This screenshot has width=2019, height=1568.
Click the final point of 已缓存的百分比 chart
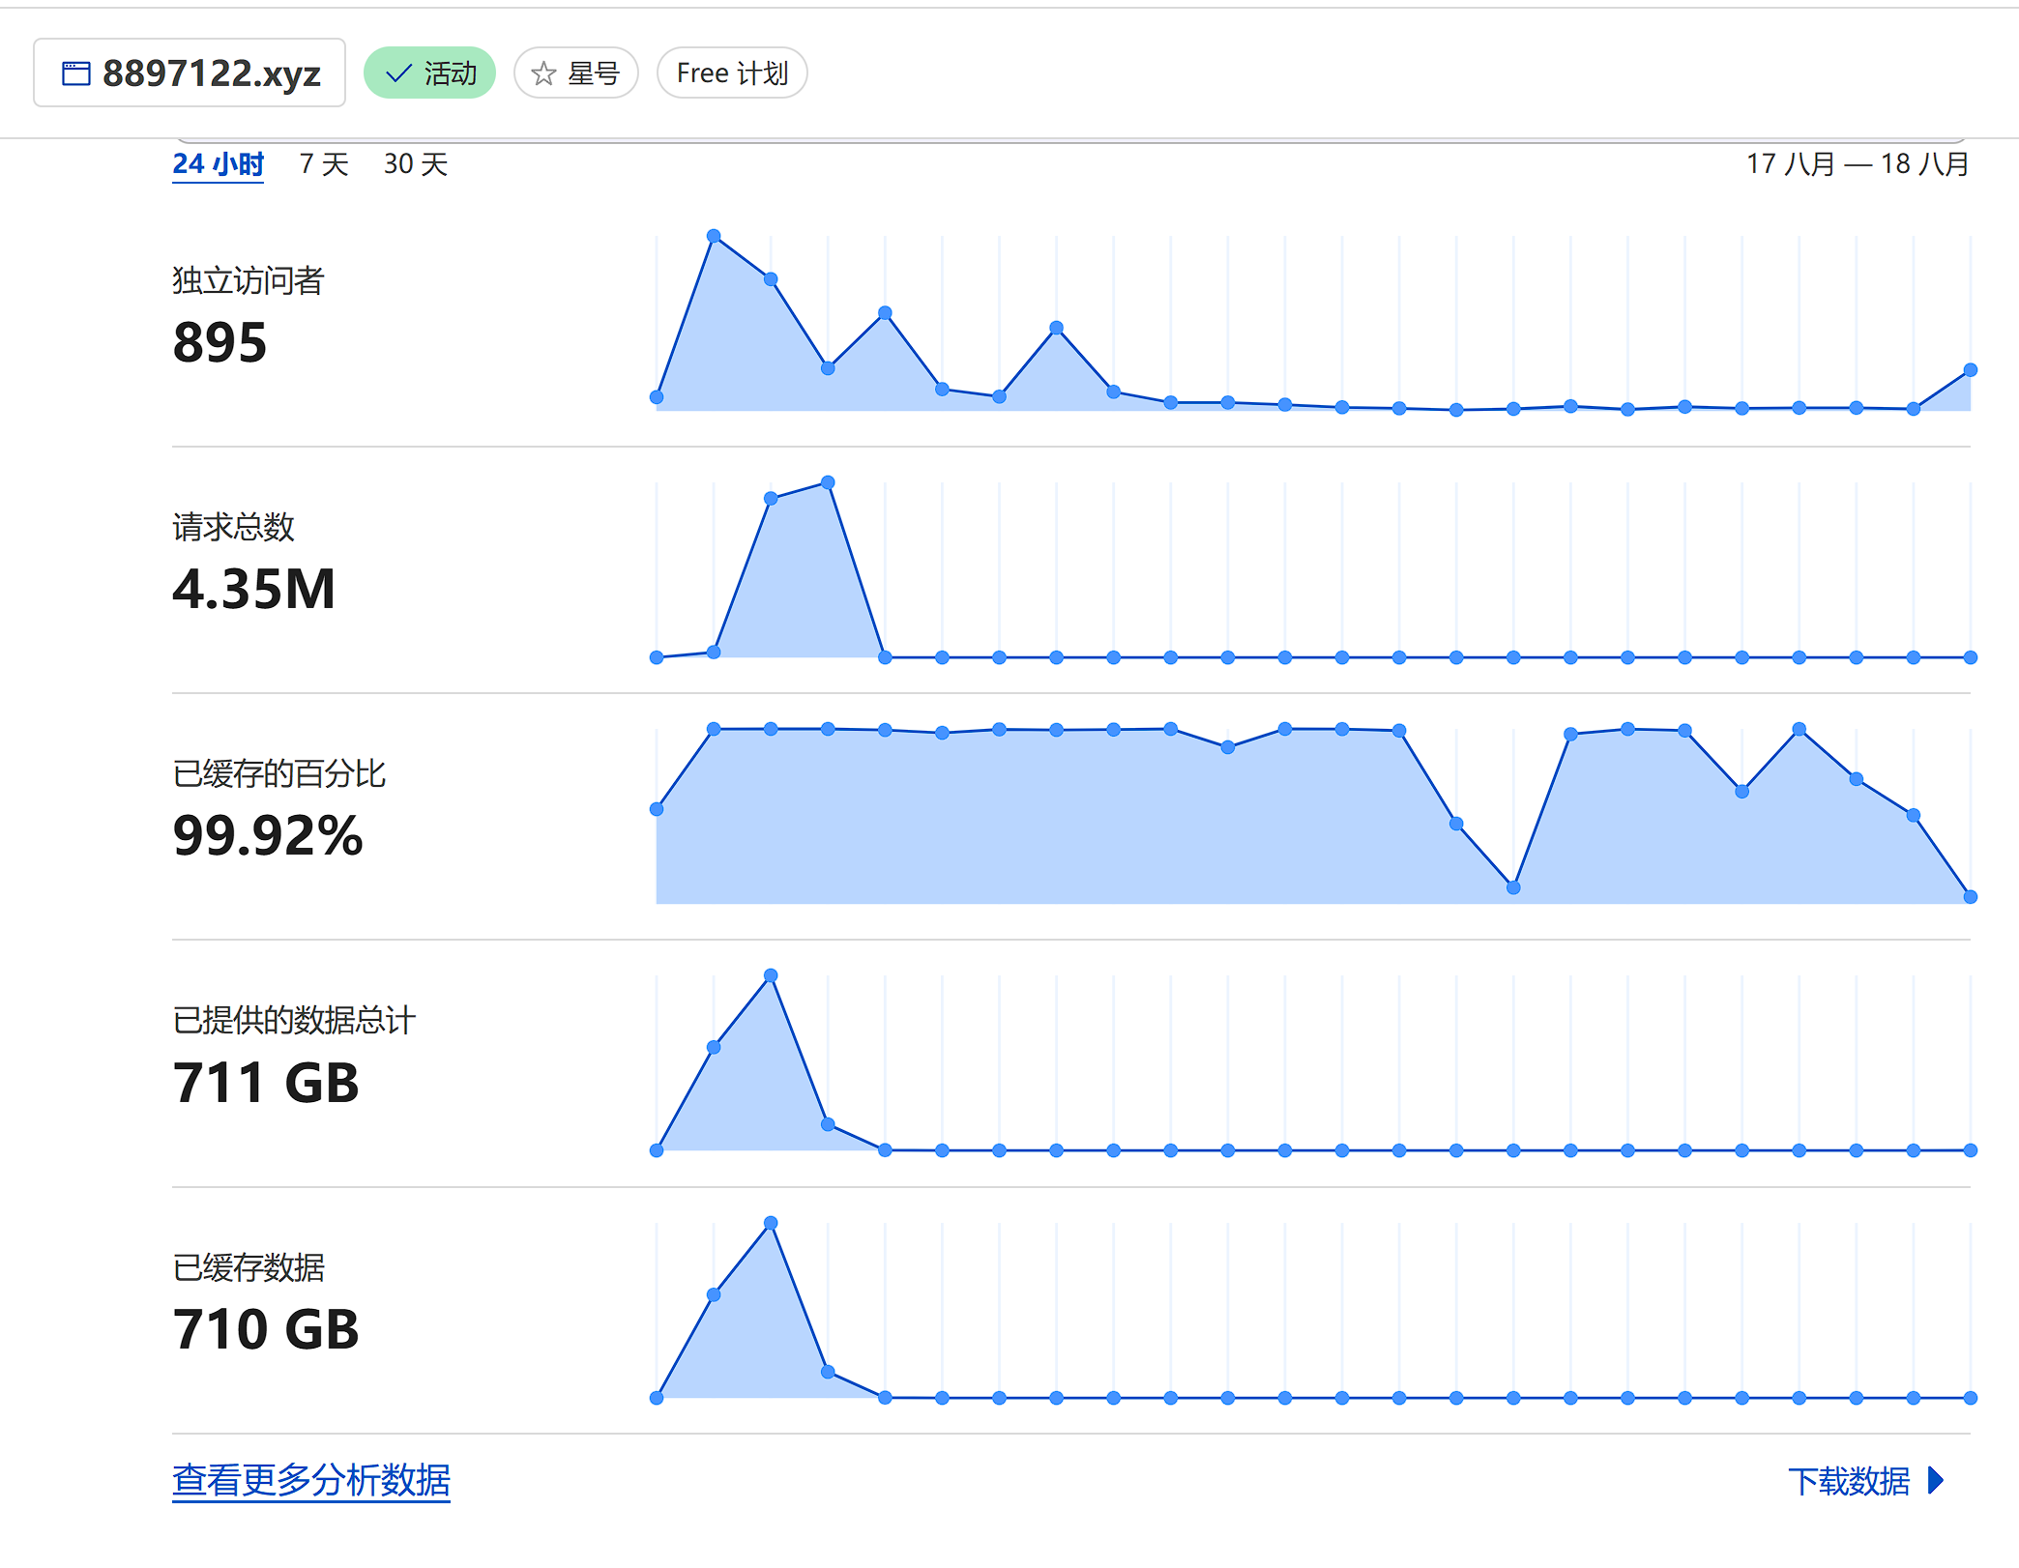coord(1971,897)
